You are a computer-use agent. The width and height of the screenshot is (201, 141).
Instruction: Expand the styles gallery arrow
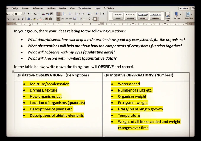point(163,16)
